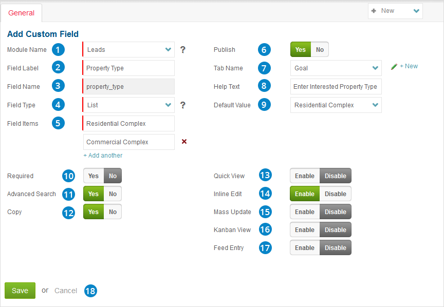
Task: Enable Inline Edit
Action: 305,194
